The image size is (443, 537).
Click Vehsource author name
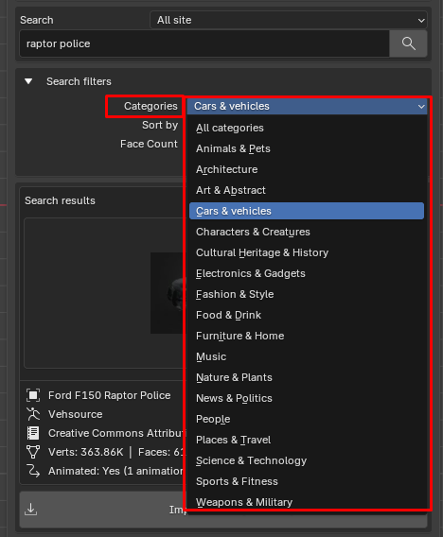(76, 414)
